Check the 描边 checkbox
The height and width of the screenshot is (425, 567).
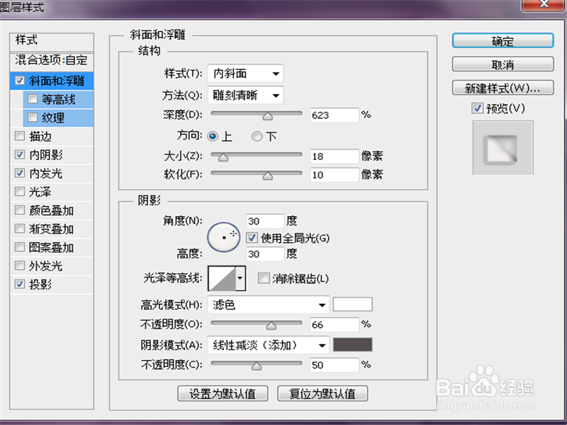20,136
